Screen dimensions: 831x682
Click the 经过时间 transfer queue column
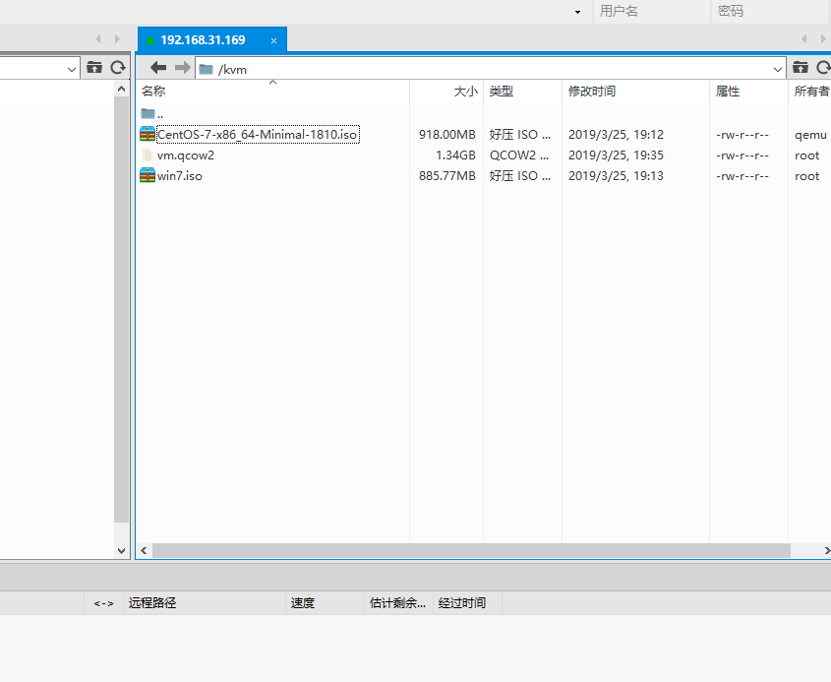(x=467, y=603)
